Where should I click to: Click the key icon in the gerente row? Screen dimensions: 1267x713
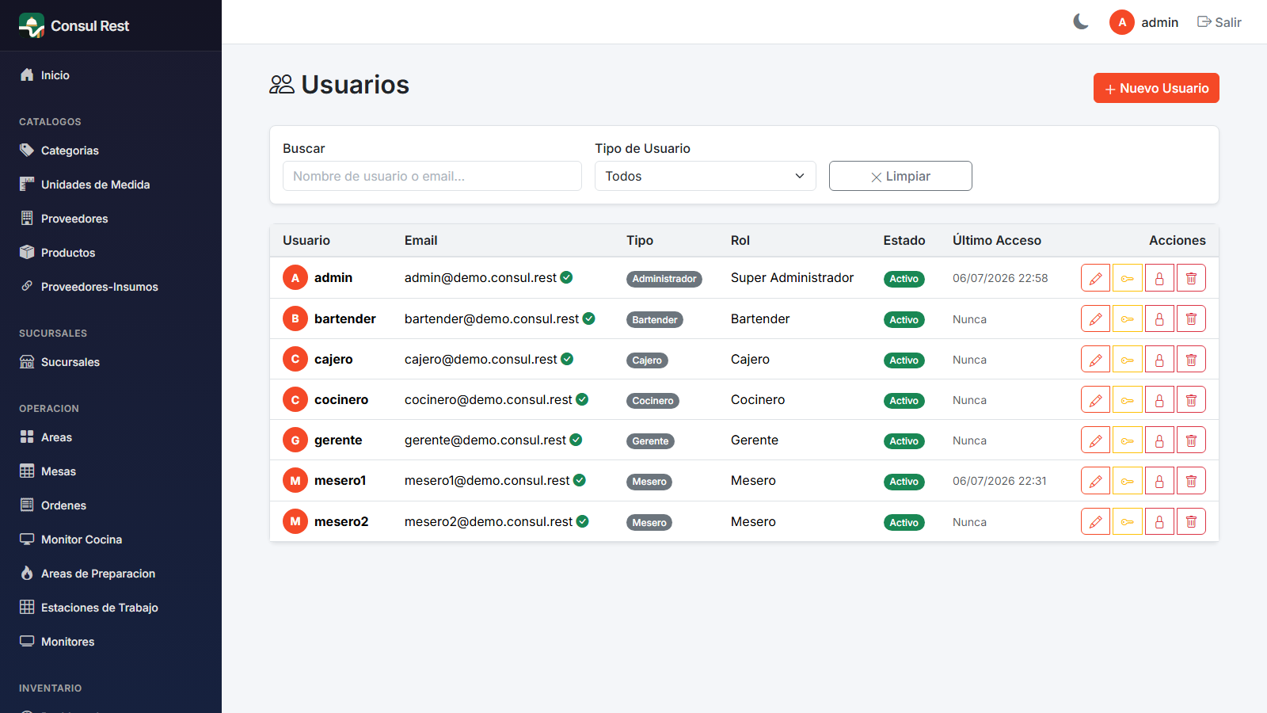click(1128, 440)
